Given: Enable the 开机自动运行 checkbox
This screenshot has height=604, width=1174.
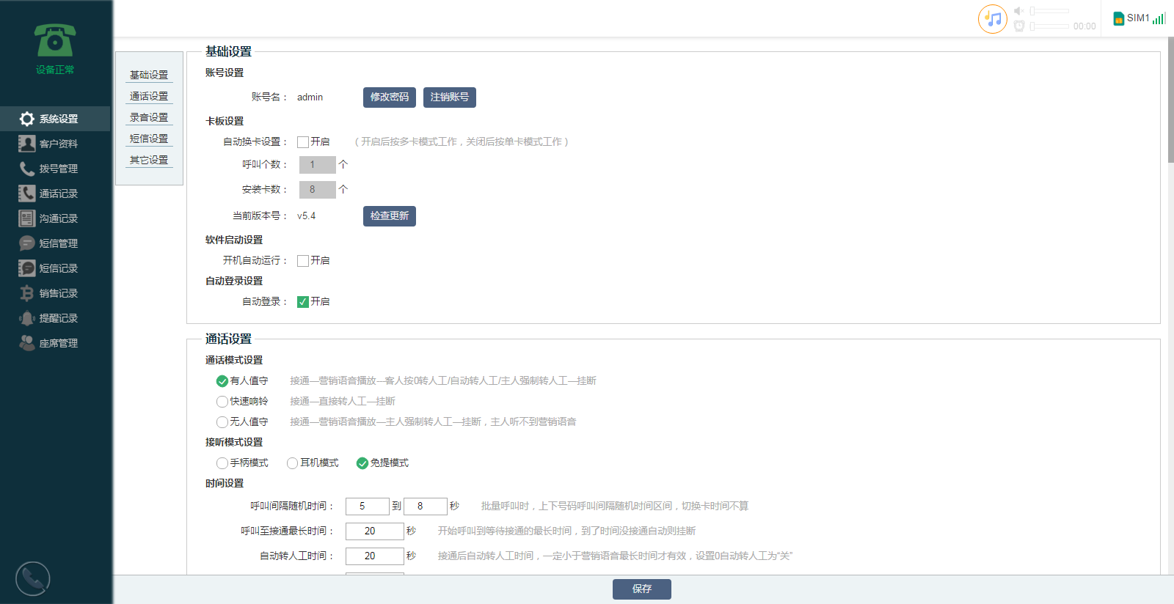Looking at the screenshot, I should click(303, 261).
